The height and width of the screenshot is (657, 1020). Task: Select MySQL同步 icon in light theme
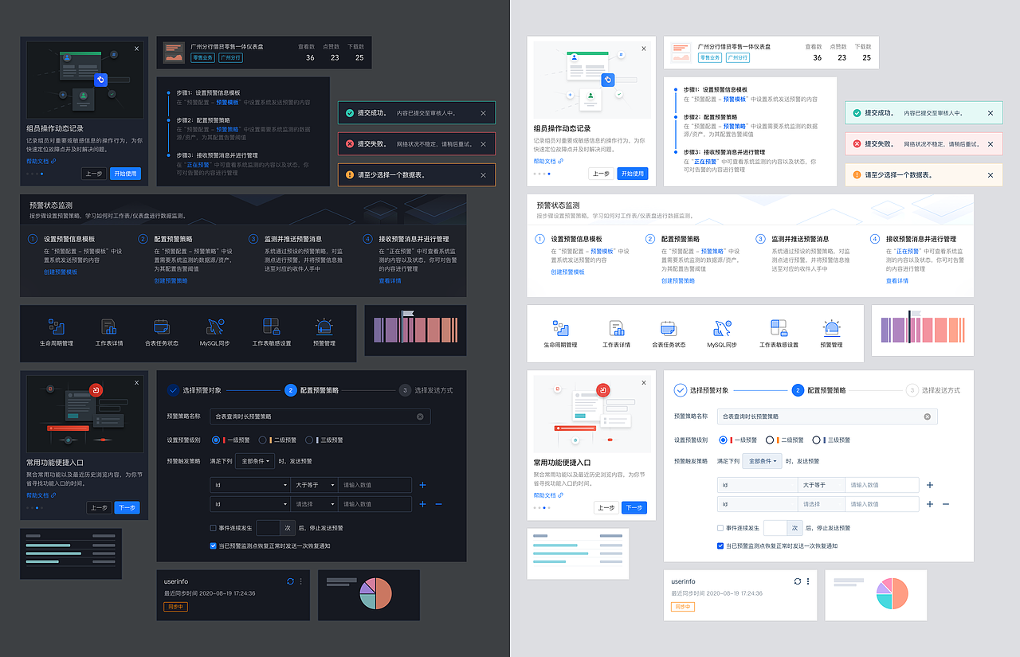pyautogui.click(x=723, y=328)
